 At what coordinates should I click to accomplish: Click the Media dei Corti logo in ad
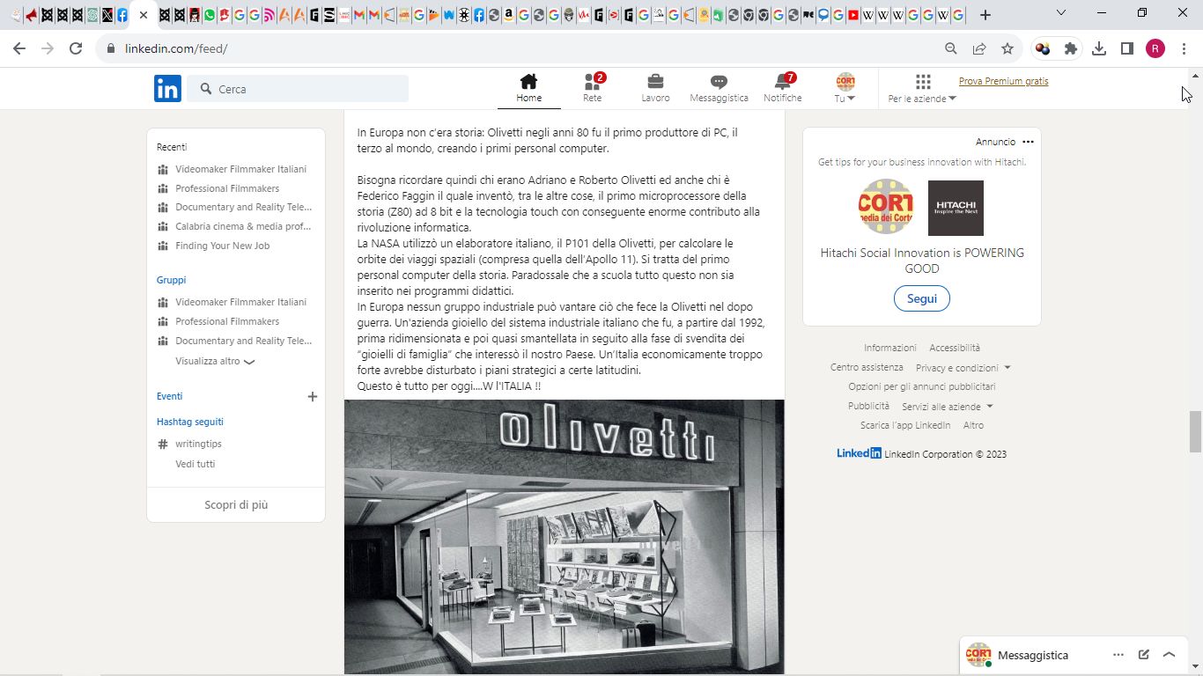pyautogui.click(x=886, y=208)
